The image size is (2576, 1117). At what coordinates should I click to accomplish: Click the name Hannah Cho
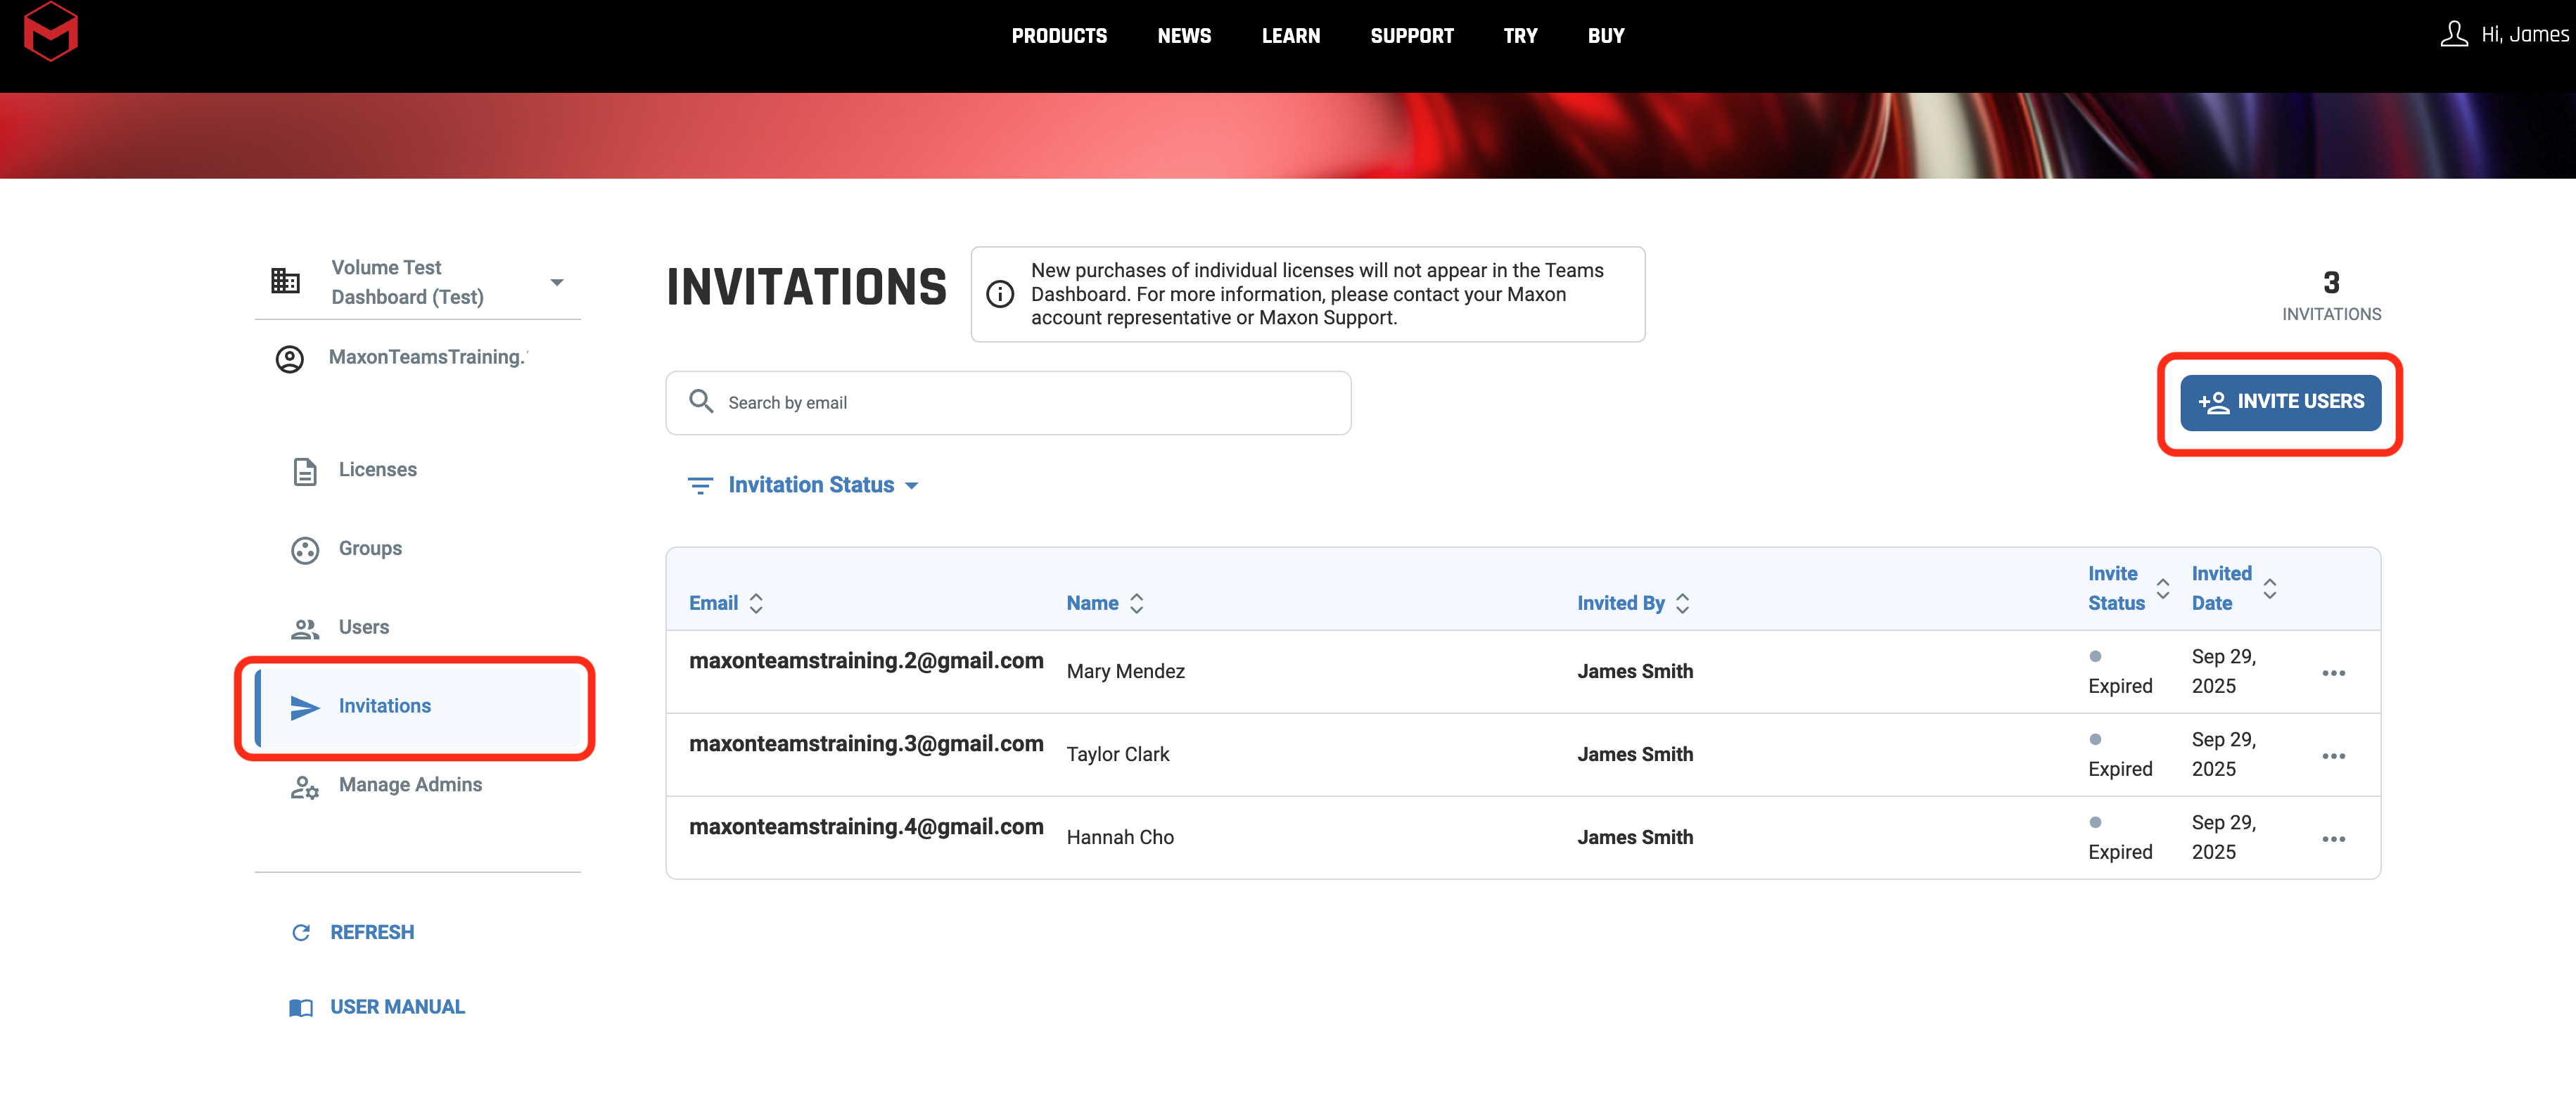(1120, 838)
